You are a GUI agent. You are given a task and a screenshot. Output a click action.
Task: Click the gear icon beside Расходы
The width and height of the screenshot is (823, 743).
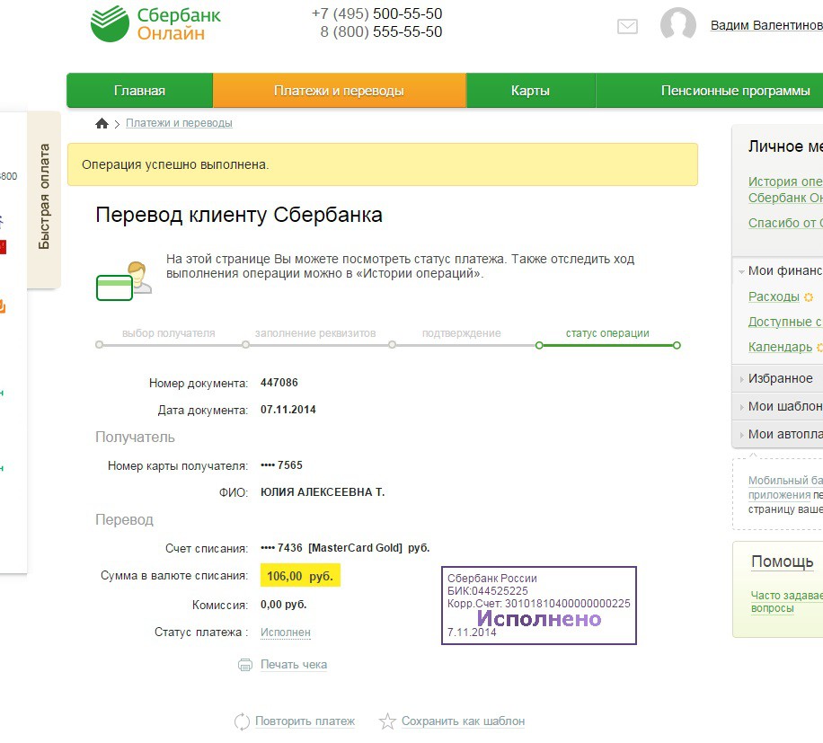[x=809, y=297]
